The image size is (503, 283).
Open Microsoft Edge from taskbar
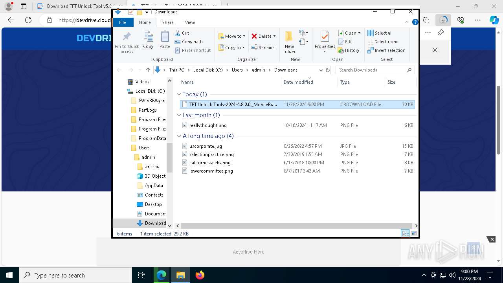coord(162,275)
